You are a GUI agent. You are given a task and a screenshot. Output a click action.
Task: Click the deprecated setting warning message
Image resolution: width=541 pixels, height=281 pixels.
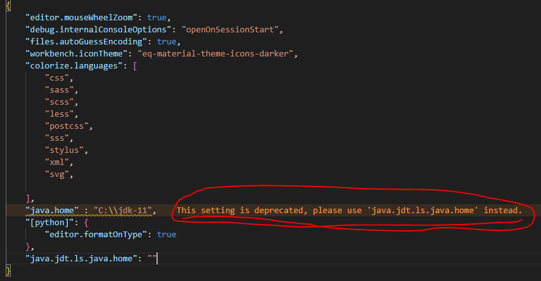coord(349,211)
